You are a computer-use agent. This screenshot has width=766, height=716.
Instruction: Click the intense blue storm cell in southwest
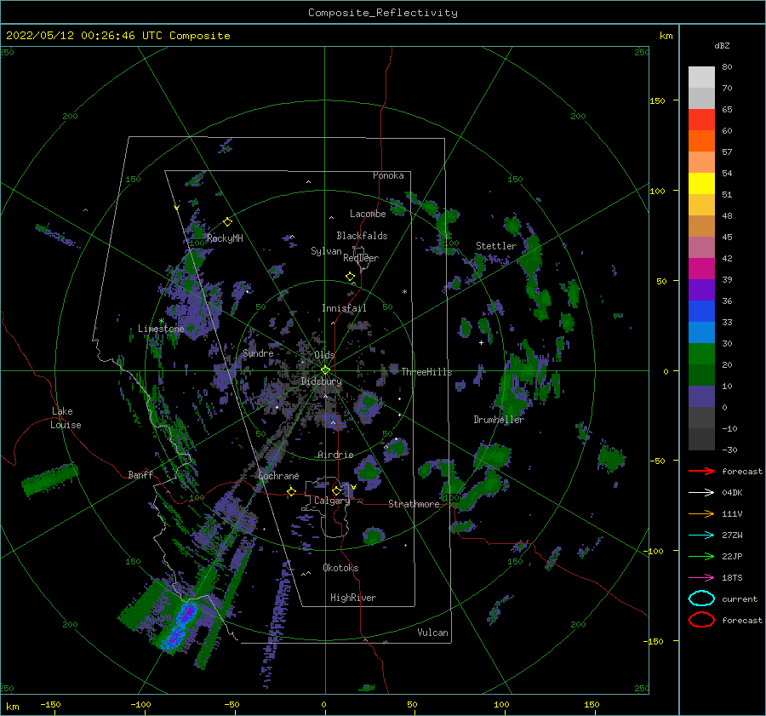coord(180,627)
